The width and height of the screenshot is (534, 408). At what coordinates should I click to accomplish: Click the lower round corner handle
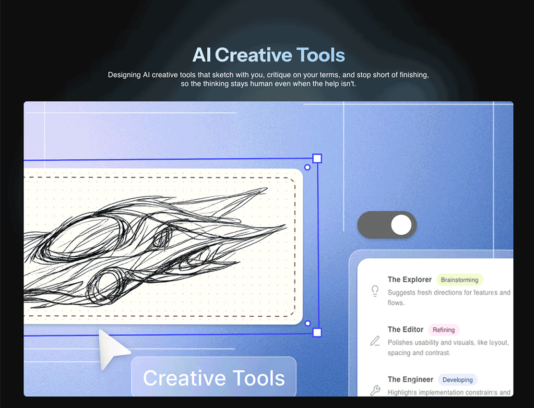308,323
